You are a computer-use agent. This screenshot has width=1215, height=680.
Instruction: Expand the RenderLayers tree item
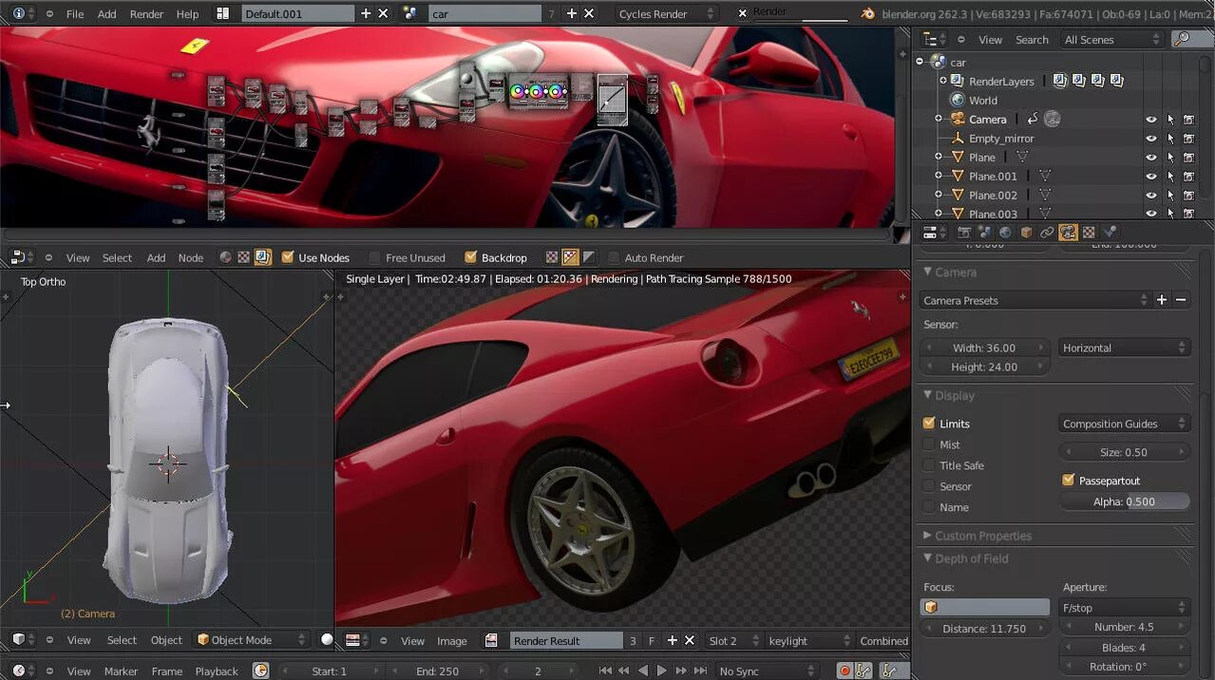pos(943,81)
